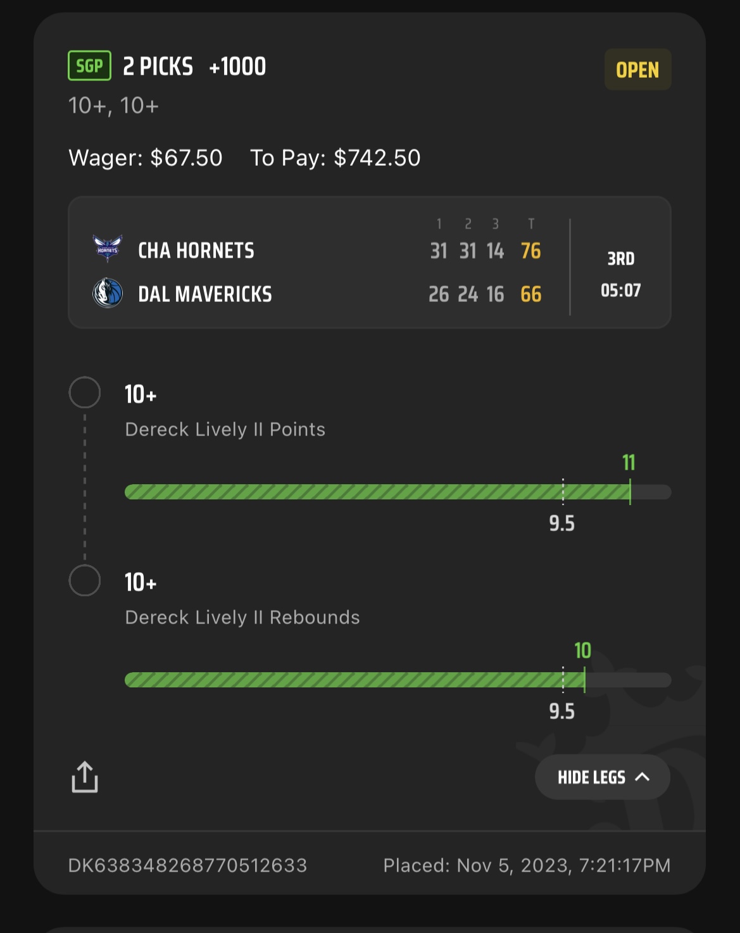Click the Charlotte Hornets team logo
This screenshot has height=933, width=740.
[x=108, y=248]
